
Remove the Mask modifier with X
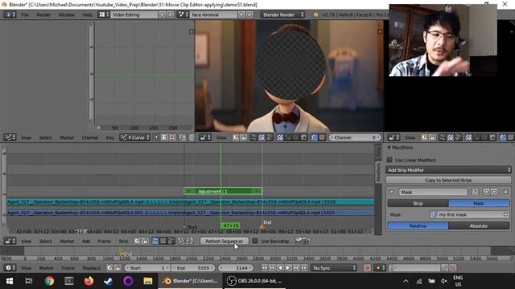[x=505, y=192]
